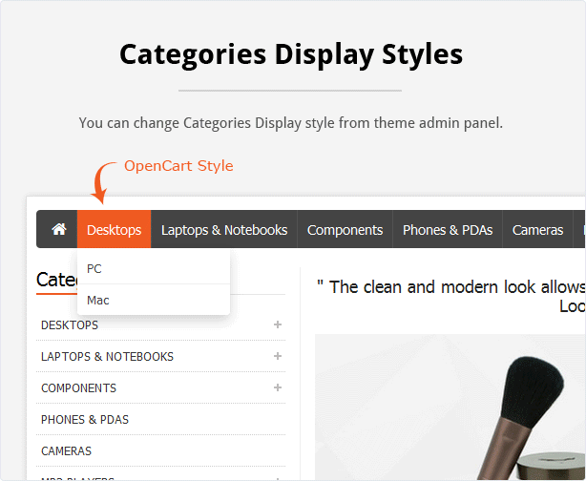Image resolution: width=586 pixels, height=481 pixels.
Task: Open the Desktops menu tab
Action: [114, 229]
